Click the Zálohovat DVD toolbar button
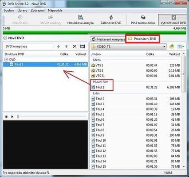The image size is (189, 177). click(x=111, y=20)
